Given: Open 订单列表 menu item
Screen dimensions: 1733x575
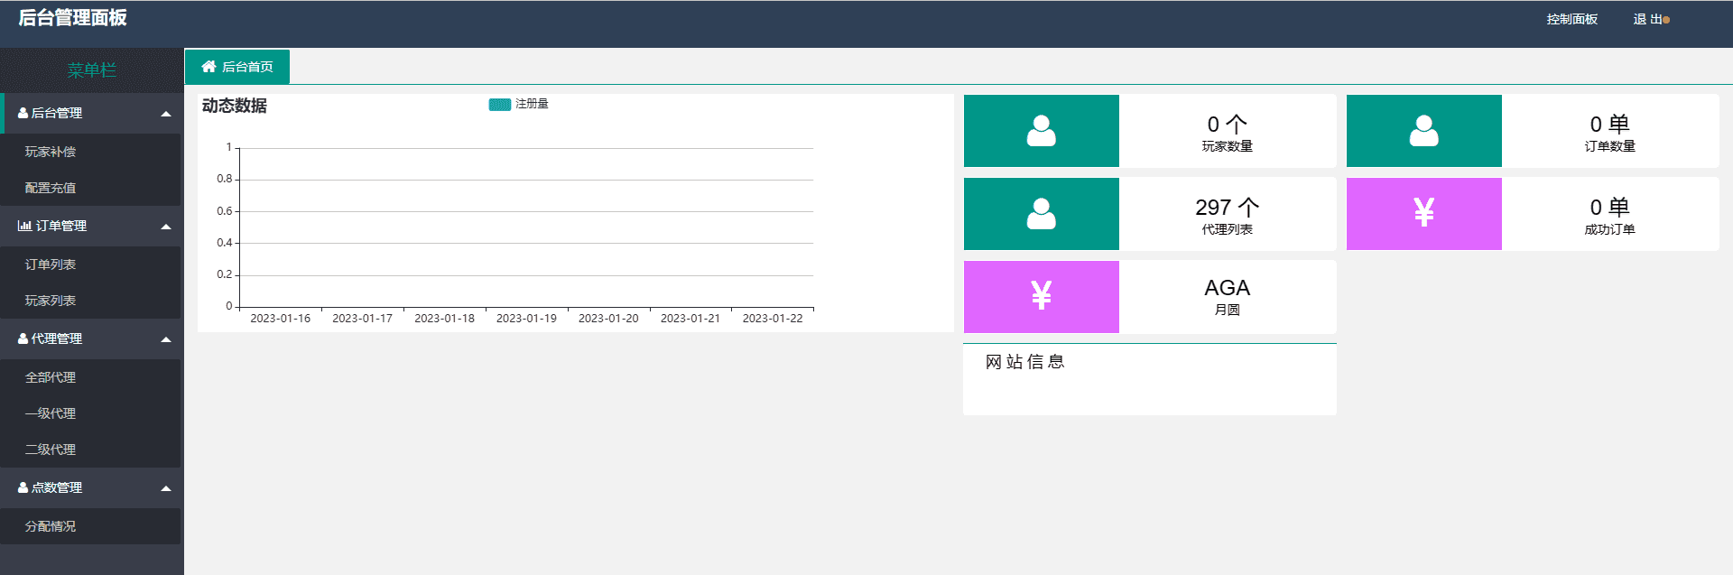Looking at the screenshot, I should pyautogui.click(x=90, y=264).
